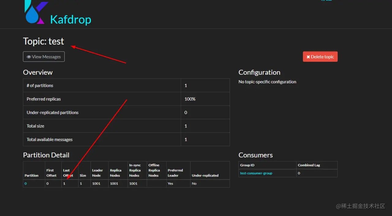Click the 'Total available messages' row label

tap(50, 140)
